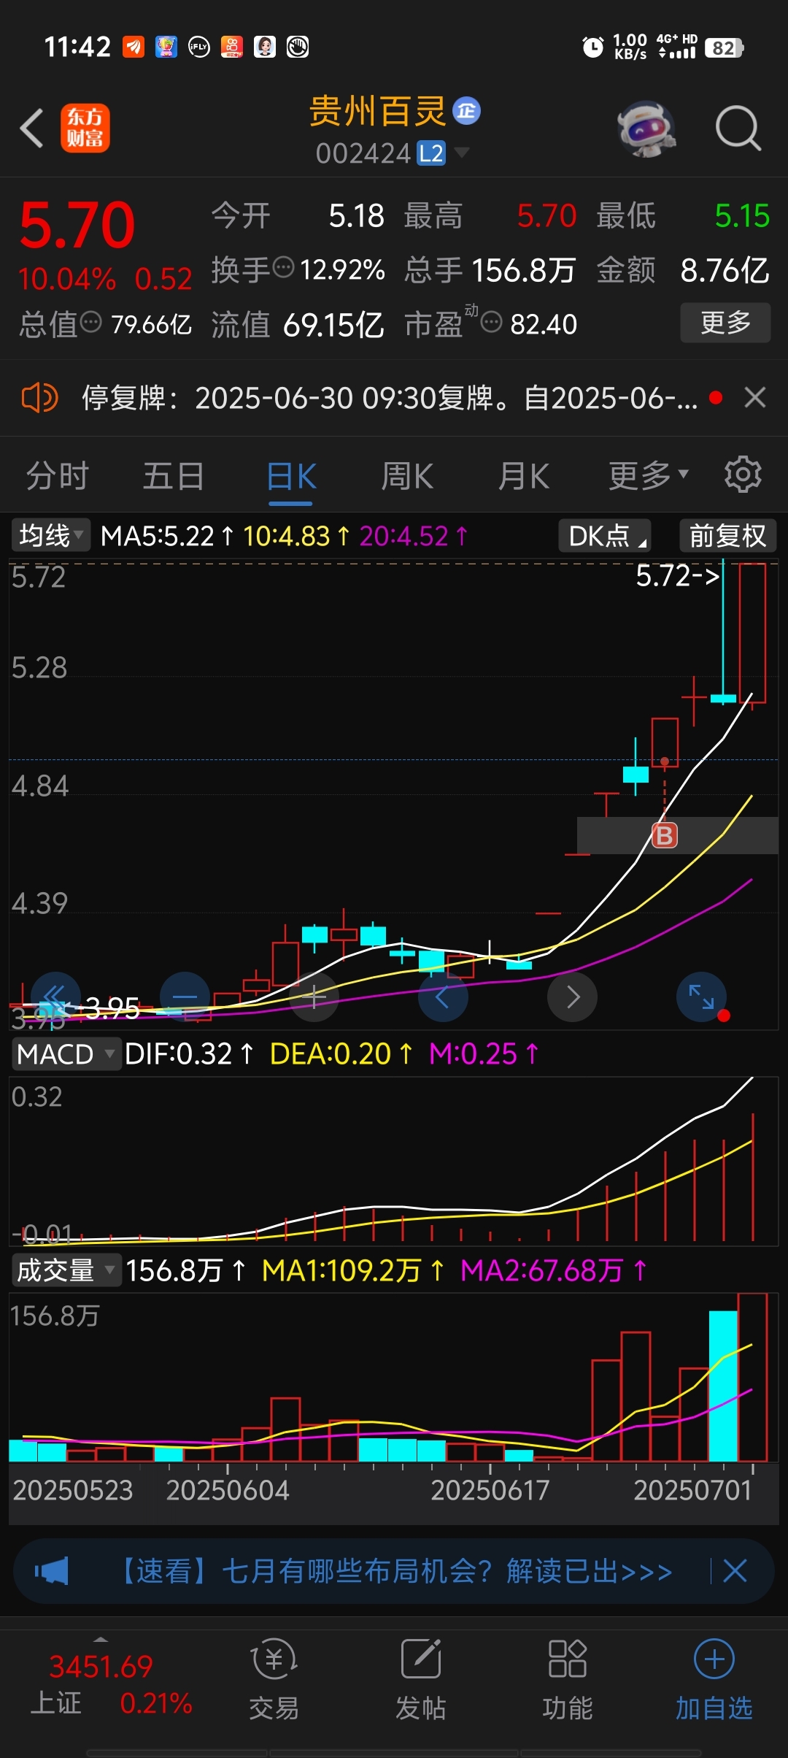This screenshot has height=1758, width=788.
Task: Tap the iFLY status bar icon
Action: pos(199,47)
